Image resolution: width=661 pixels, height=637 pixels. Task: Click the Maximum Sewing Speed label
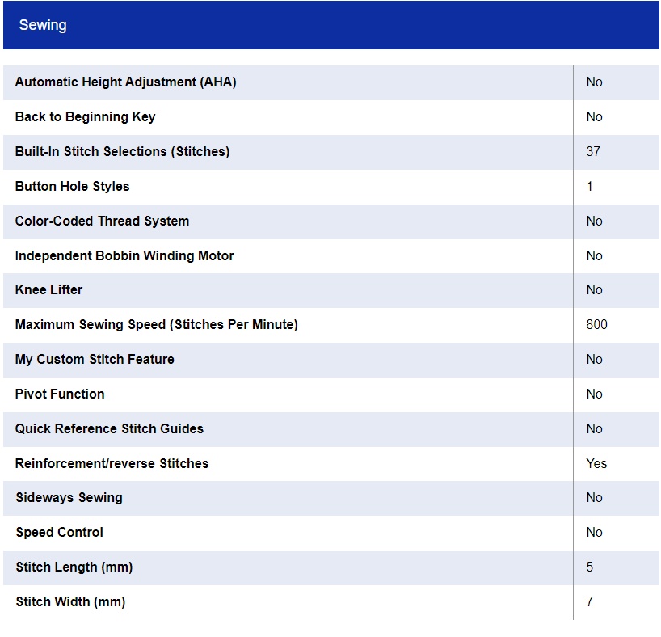tap(156, 325)
